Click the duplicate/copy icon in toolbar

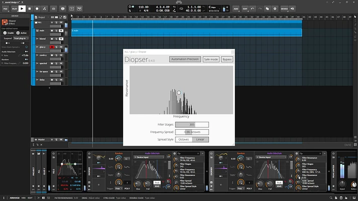[x=267, y=9]
